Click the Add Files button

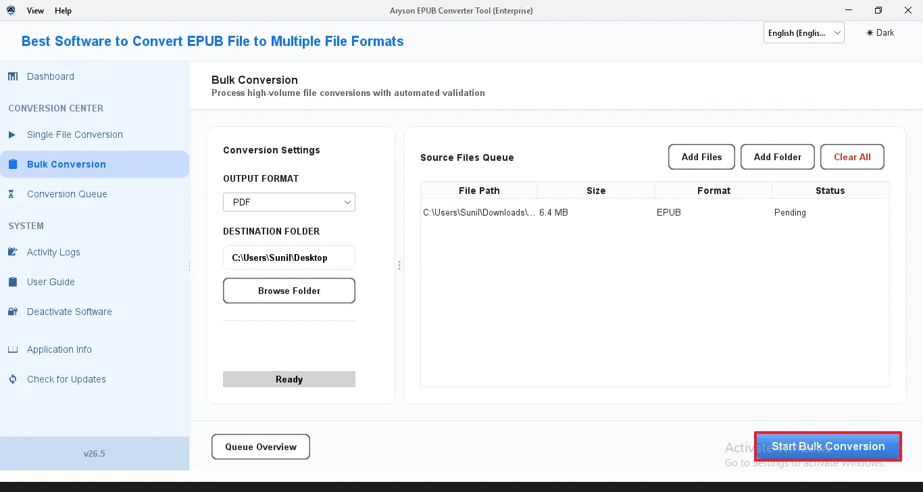point(701,157)
